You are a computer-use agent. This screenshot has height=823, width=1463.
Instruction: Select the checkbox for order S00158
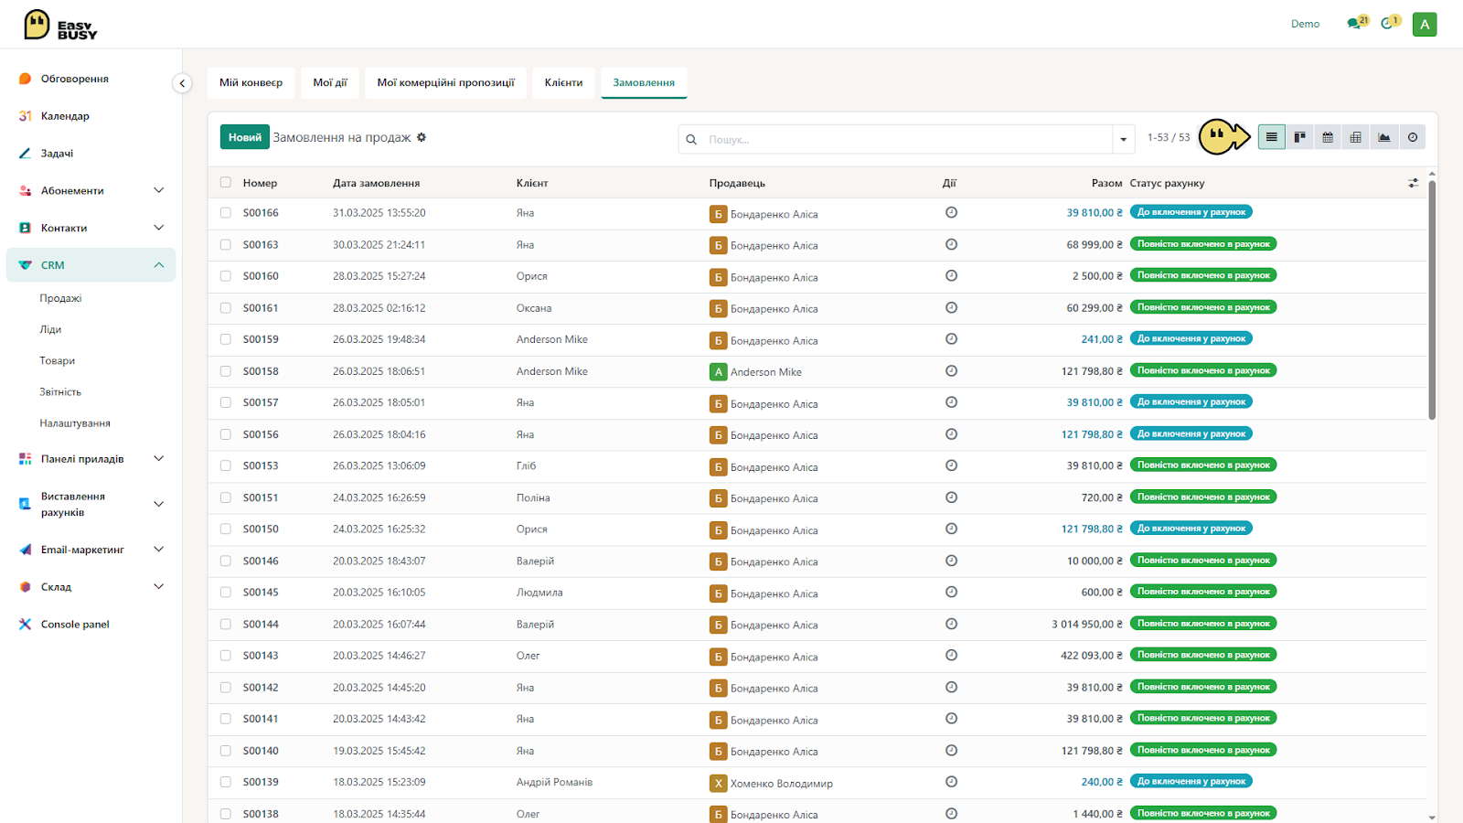pos(226,371)
